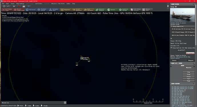This screenshot has height=107, width=197.
Task: Open Systems & Damage window
Action: click(x=124, y=10)
